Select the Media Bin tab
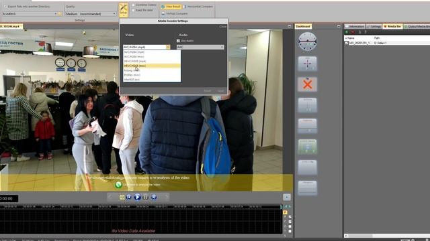 point(392,27)
